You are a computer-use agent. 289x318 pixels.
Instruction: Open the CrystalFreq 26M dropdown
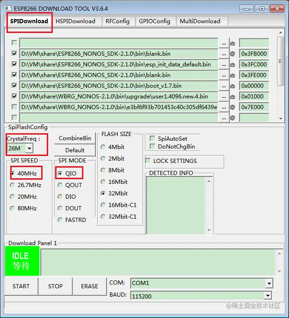pos(29,149)
